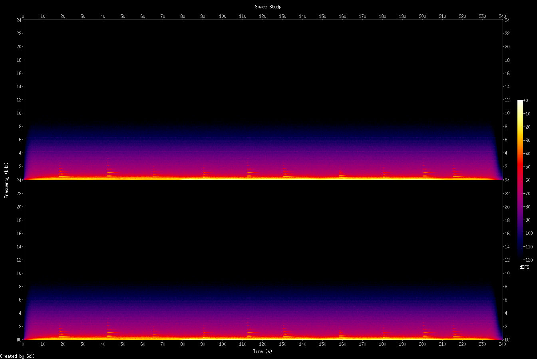Click the Time (s) axis label
537x359 pixels.
coord(263,351)
